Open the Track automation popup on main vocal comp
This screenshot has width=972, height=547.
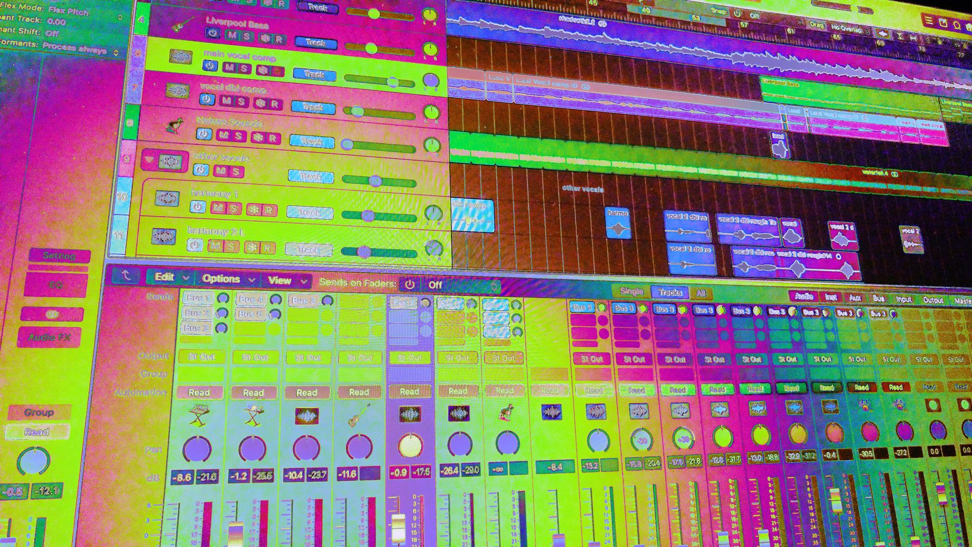click(314, 73)
